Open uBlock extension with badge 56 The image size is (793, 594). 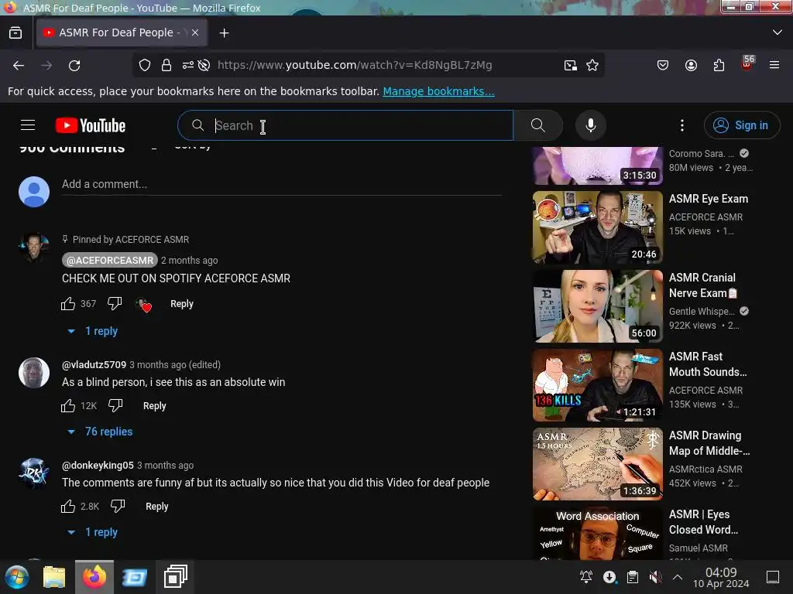coord(747,63)
